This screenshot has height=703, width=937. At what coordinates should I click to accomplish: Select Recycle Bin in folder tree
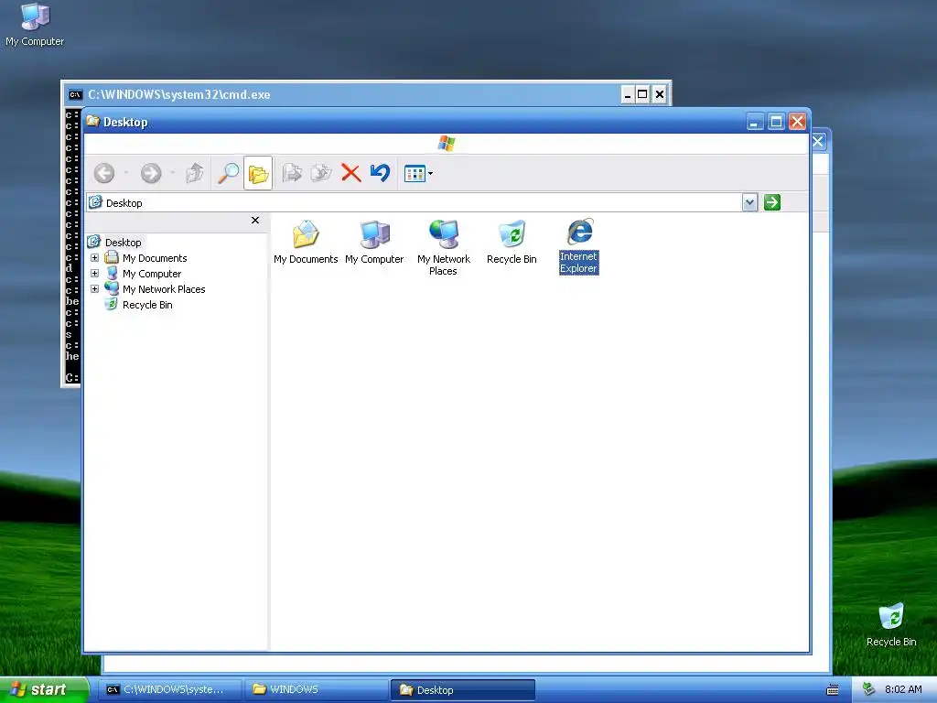pos(147,305)
